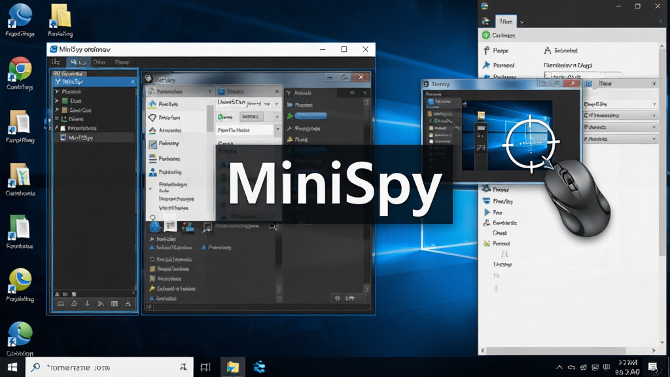Click the blue app icon beside File Explorer
670x377 pixels.
pos(259,367)
